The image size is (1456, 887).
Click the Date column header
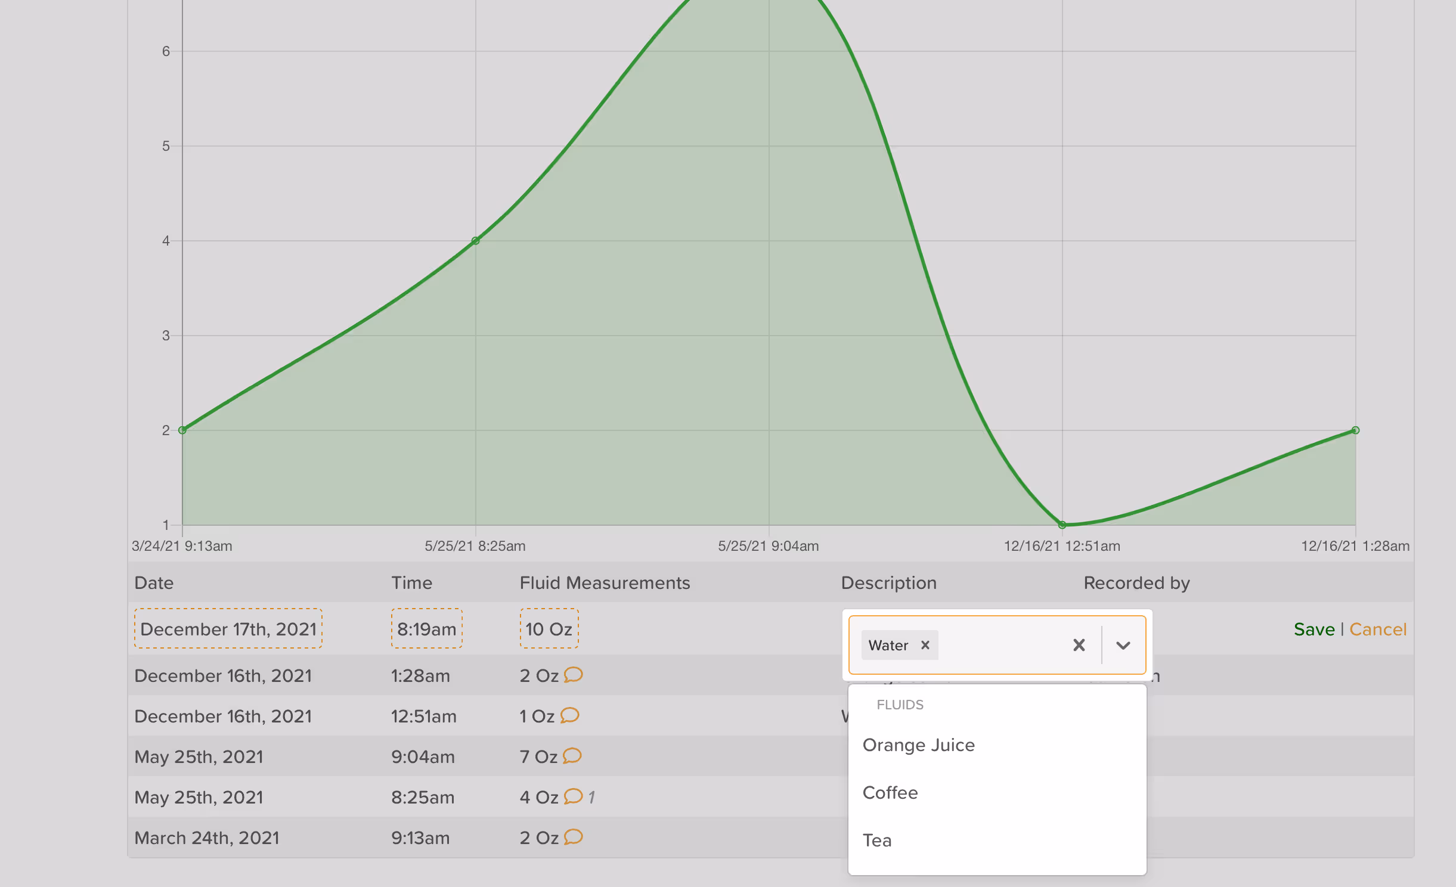[x=154, y=583]
